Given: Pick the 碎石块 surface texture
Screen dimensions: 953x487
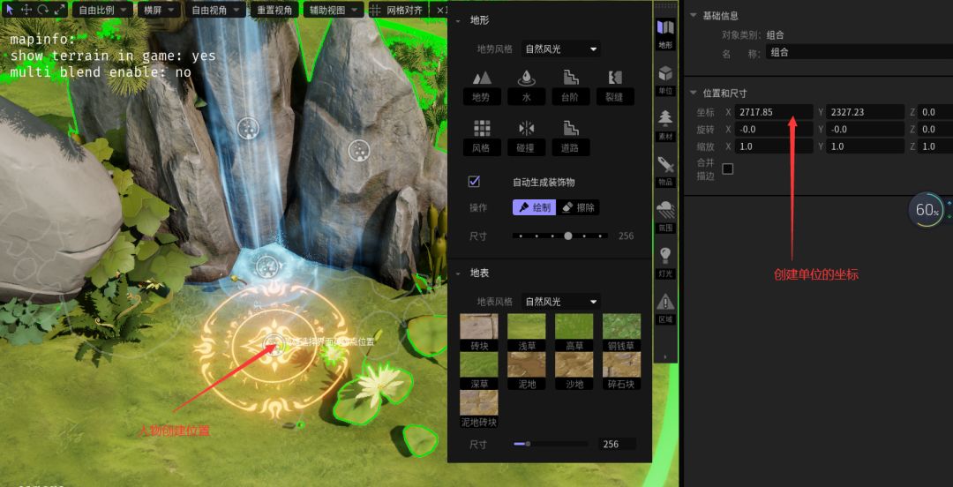Looking at the screenshot, I should pyautogui.click(x=621, y=371).
